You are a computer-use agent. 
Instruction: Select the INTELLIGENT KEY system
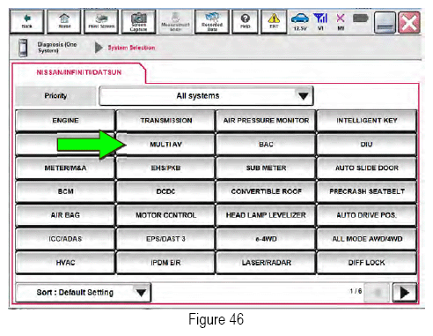367,121
